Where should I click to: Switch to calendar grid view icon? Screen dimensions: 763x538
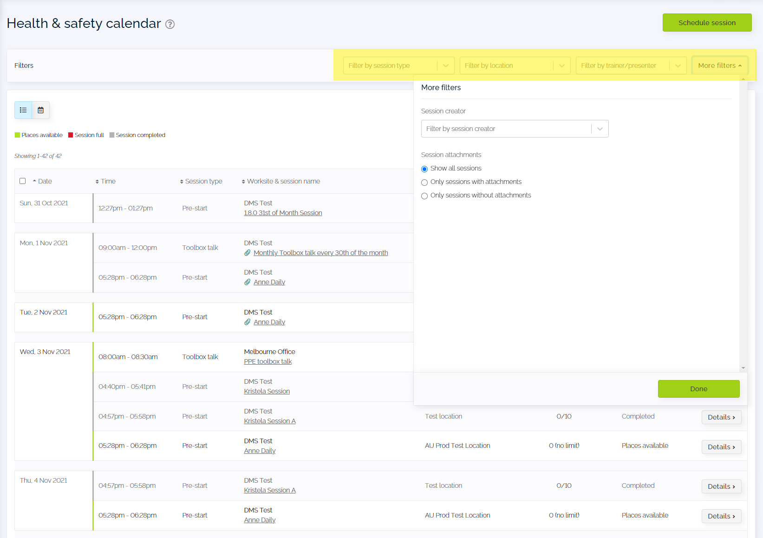tap(41, 110)
